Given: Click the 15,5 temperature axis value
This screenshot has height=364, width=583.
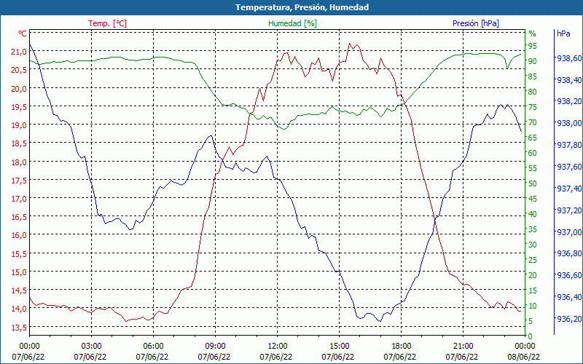Looking at the screenshot, I should click(x=19, y=253).
